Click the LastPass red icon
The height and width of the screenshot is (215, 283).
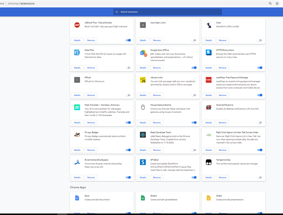tap(209, 80)
